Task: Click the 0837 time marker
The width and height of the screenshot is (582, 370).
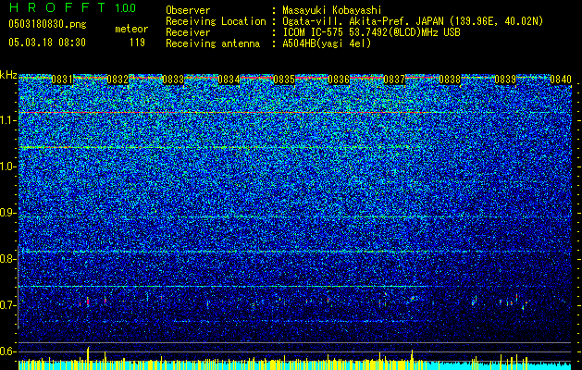Action: [x=394, y=80]
